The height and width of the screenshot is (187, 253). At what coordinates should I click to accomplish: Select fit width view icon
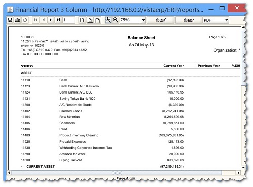point(98,20)
